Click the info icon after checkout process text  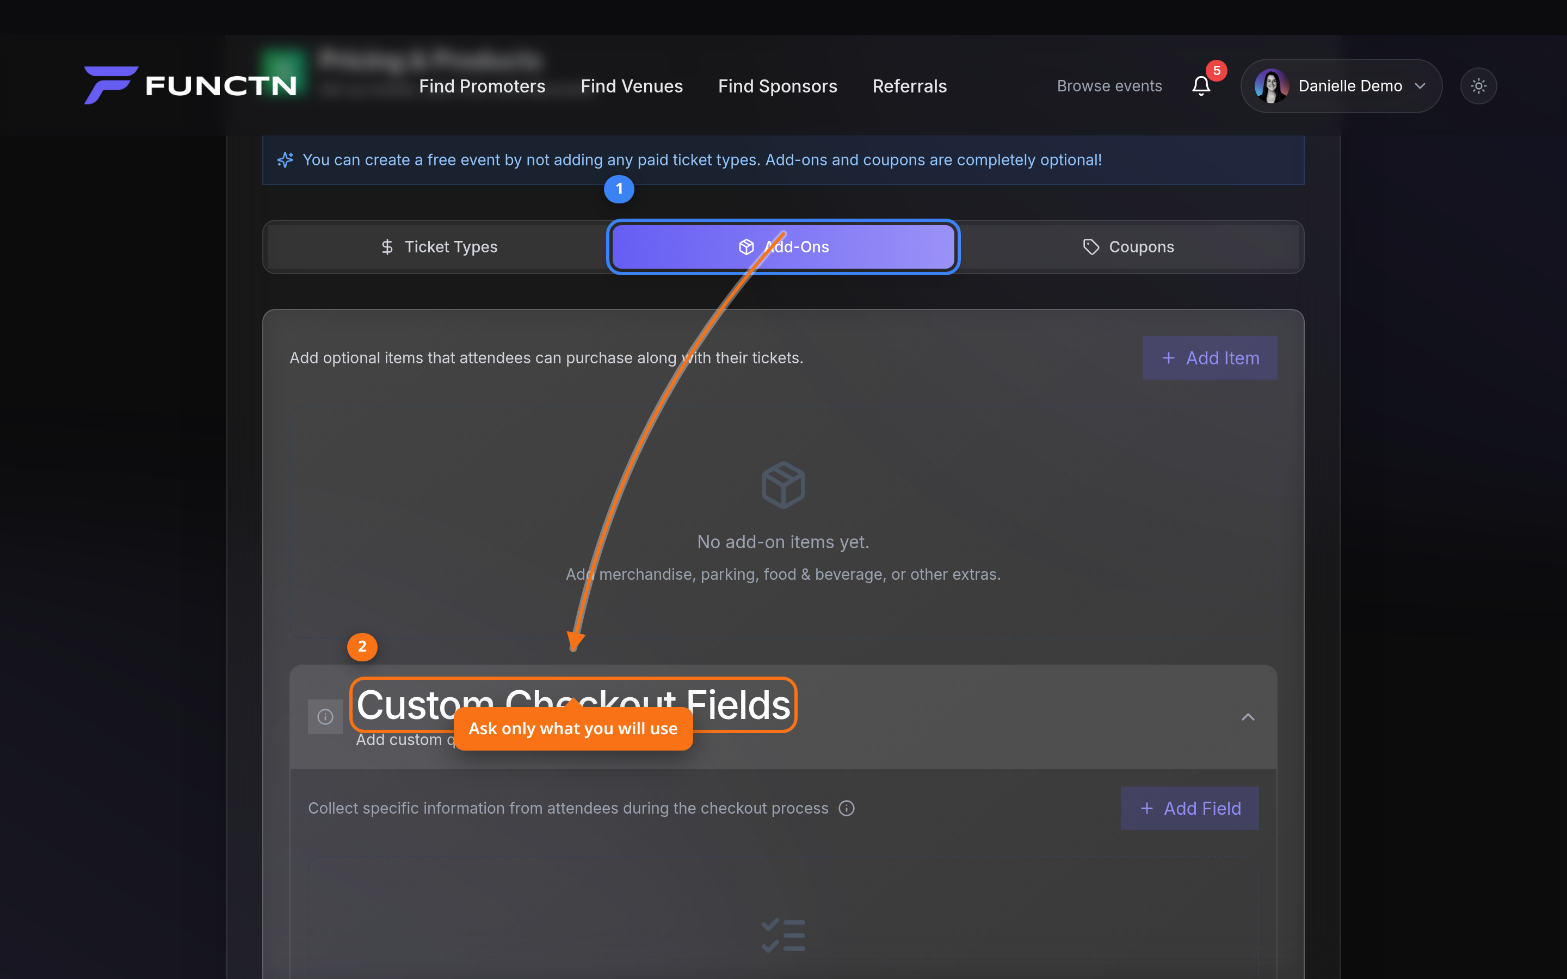[846, 808]
